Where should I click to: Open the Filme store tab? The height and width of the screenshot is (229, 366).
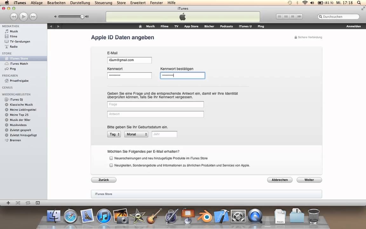[164, 26]
